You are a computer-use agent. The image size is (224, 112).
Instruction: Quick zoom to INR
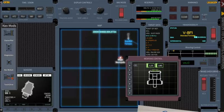31,17
